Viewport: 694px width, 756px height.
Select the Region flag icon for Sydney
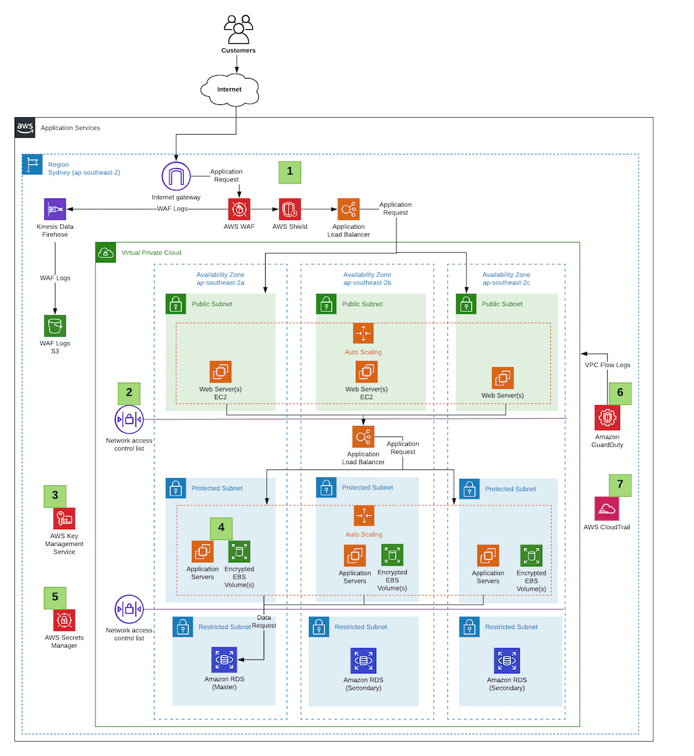coord(33,165)
